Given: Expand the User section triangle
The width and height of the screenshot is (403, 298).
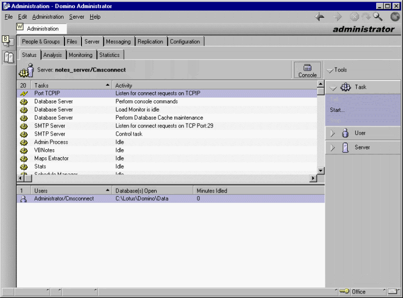Looking at the screenshot, I should coord(333,133).
